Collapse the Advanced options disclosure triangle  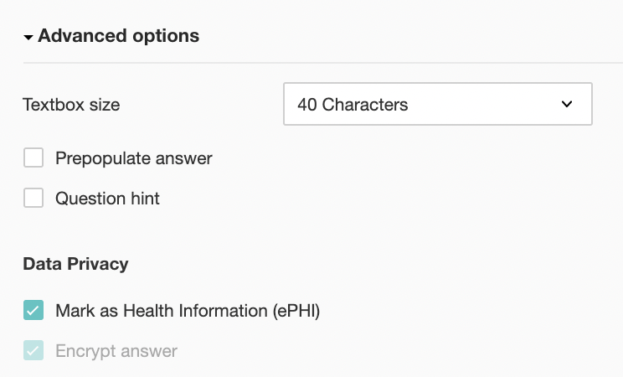[28, 38]
